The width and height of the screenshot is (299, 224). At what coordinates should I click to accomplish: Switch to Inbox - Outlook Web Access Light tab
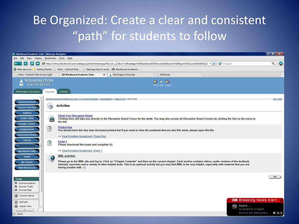36,75
